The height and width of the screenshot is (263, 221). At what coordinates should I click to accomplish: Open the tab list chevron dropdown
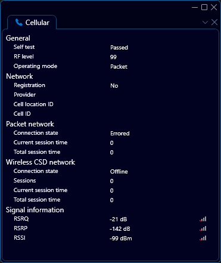pyautogui.click(x=205, y=22)
